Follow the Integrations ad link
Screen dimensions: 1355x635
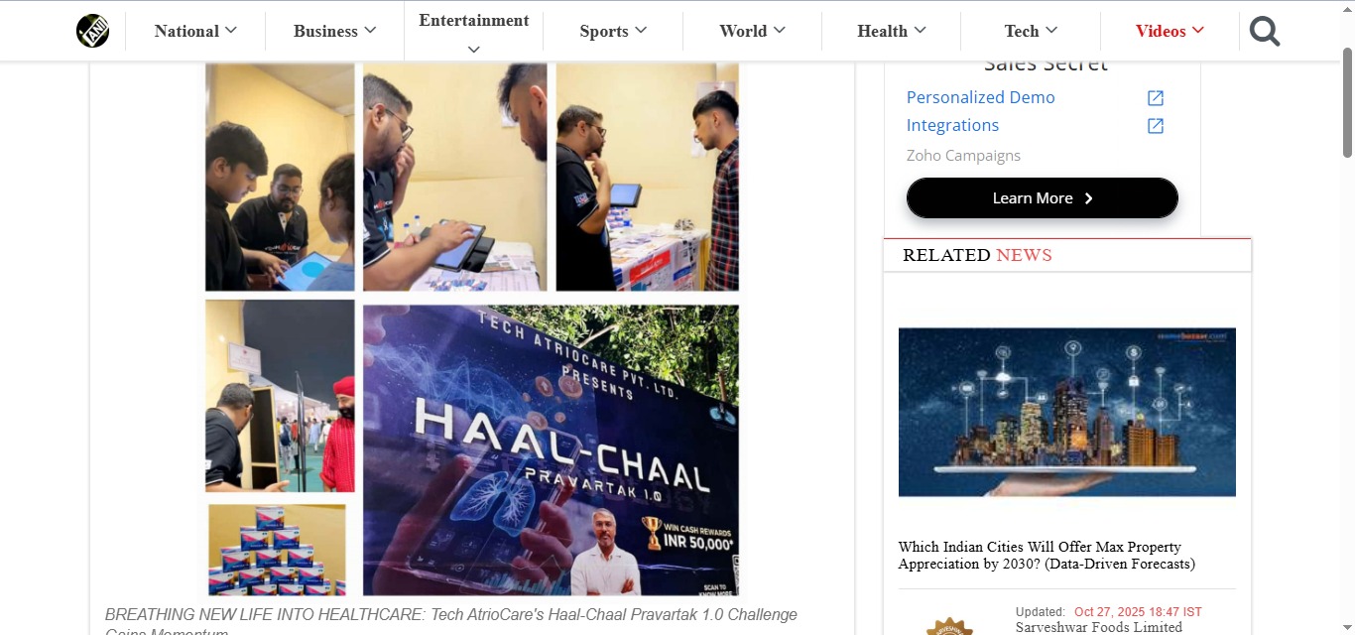coord(953,126)
